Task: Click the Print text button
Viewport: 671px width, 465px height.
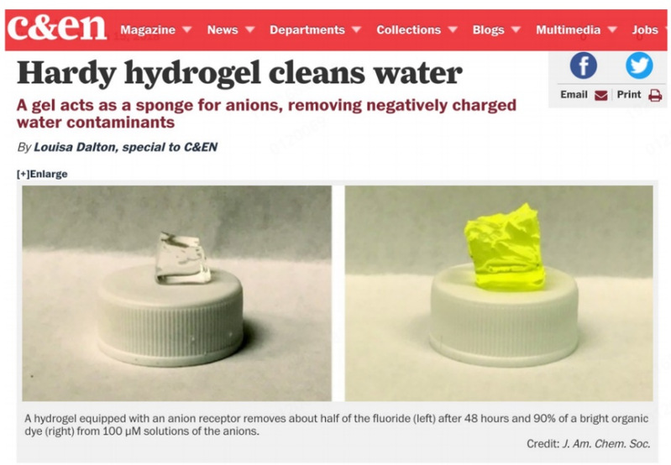Action: [x=629, y=95]
